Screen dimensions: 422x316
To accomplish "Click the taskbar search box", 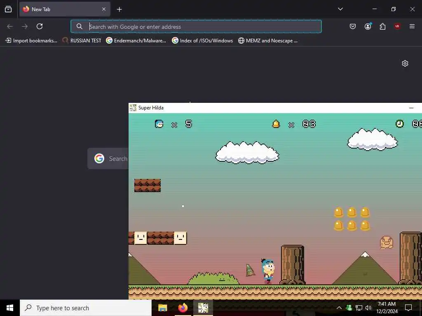I will 86,308.
